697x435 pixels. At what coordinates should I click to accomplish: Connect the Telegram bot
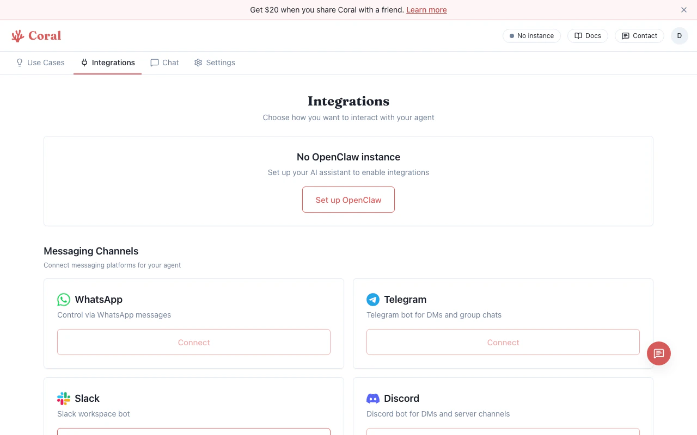[x=503, y=342]
